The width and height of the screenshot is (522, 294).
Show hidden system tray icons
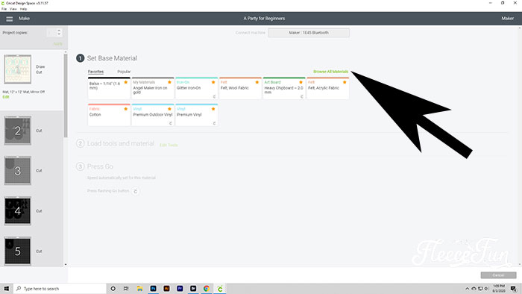pos(467,289)
